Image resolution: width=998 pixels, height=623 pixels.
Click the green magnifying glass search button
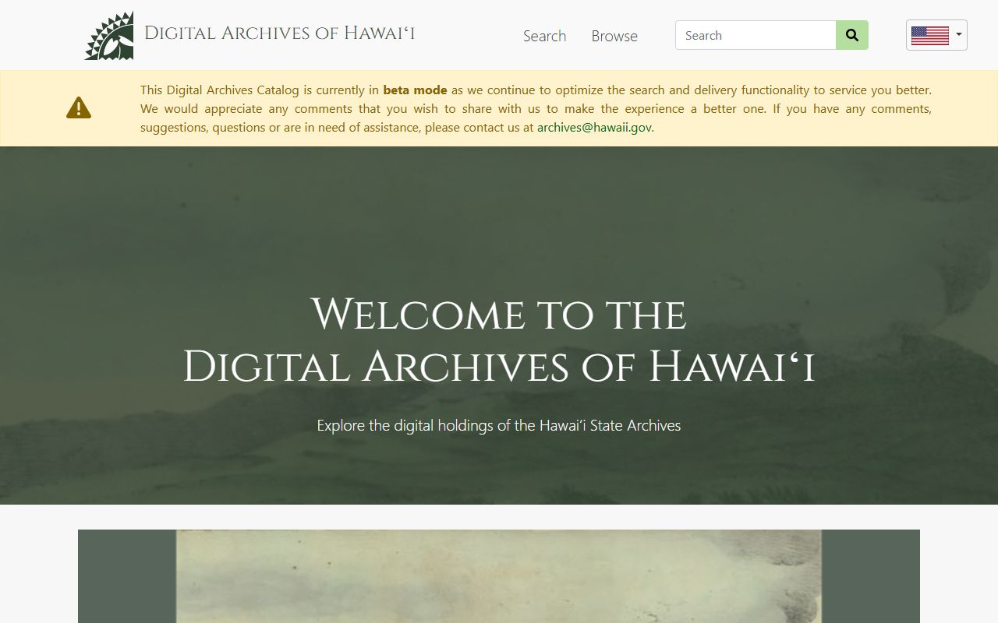click(x=852, y=35)
